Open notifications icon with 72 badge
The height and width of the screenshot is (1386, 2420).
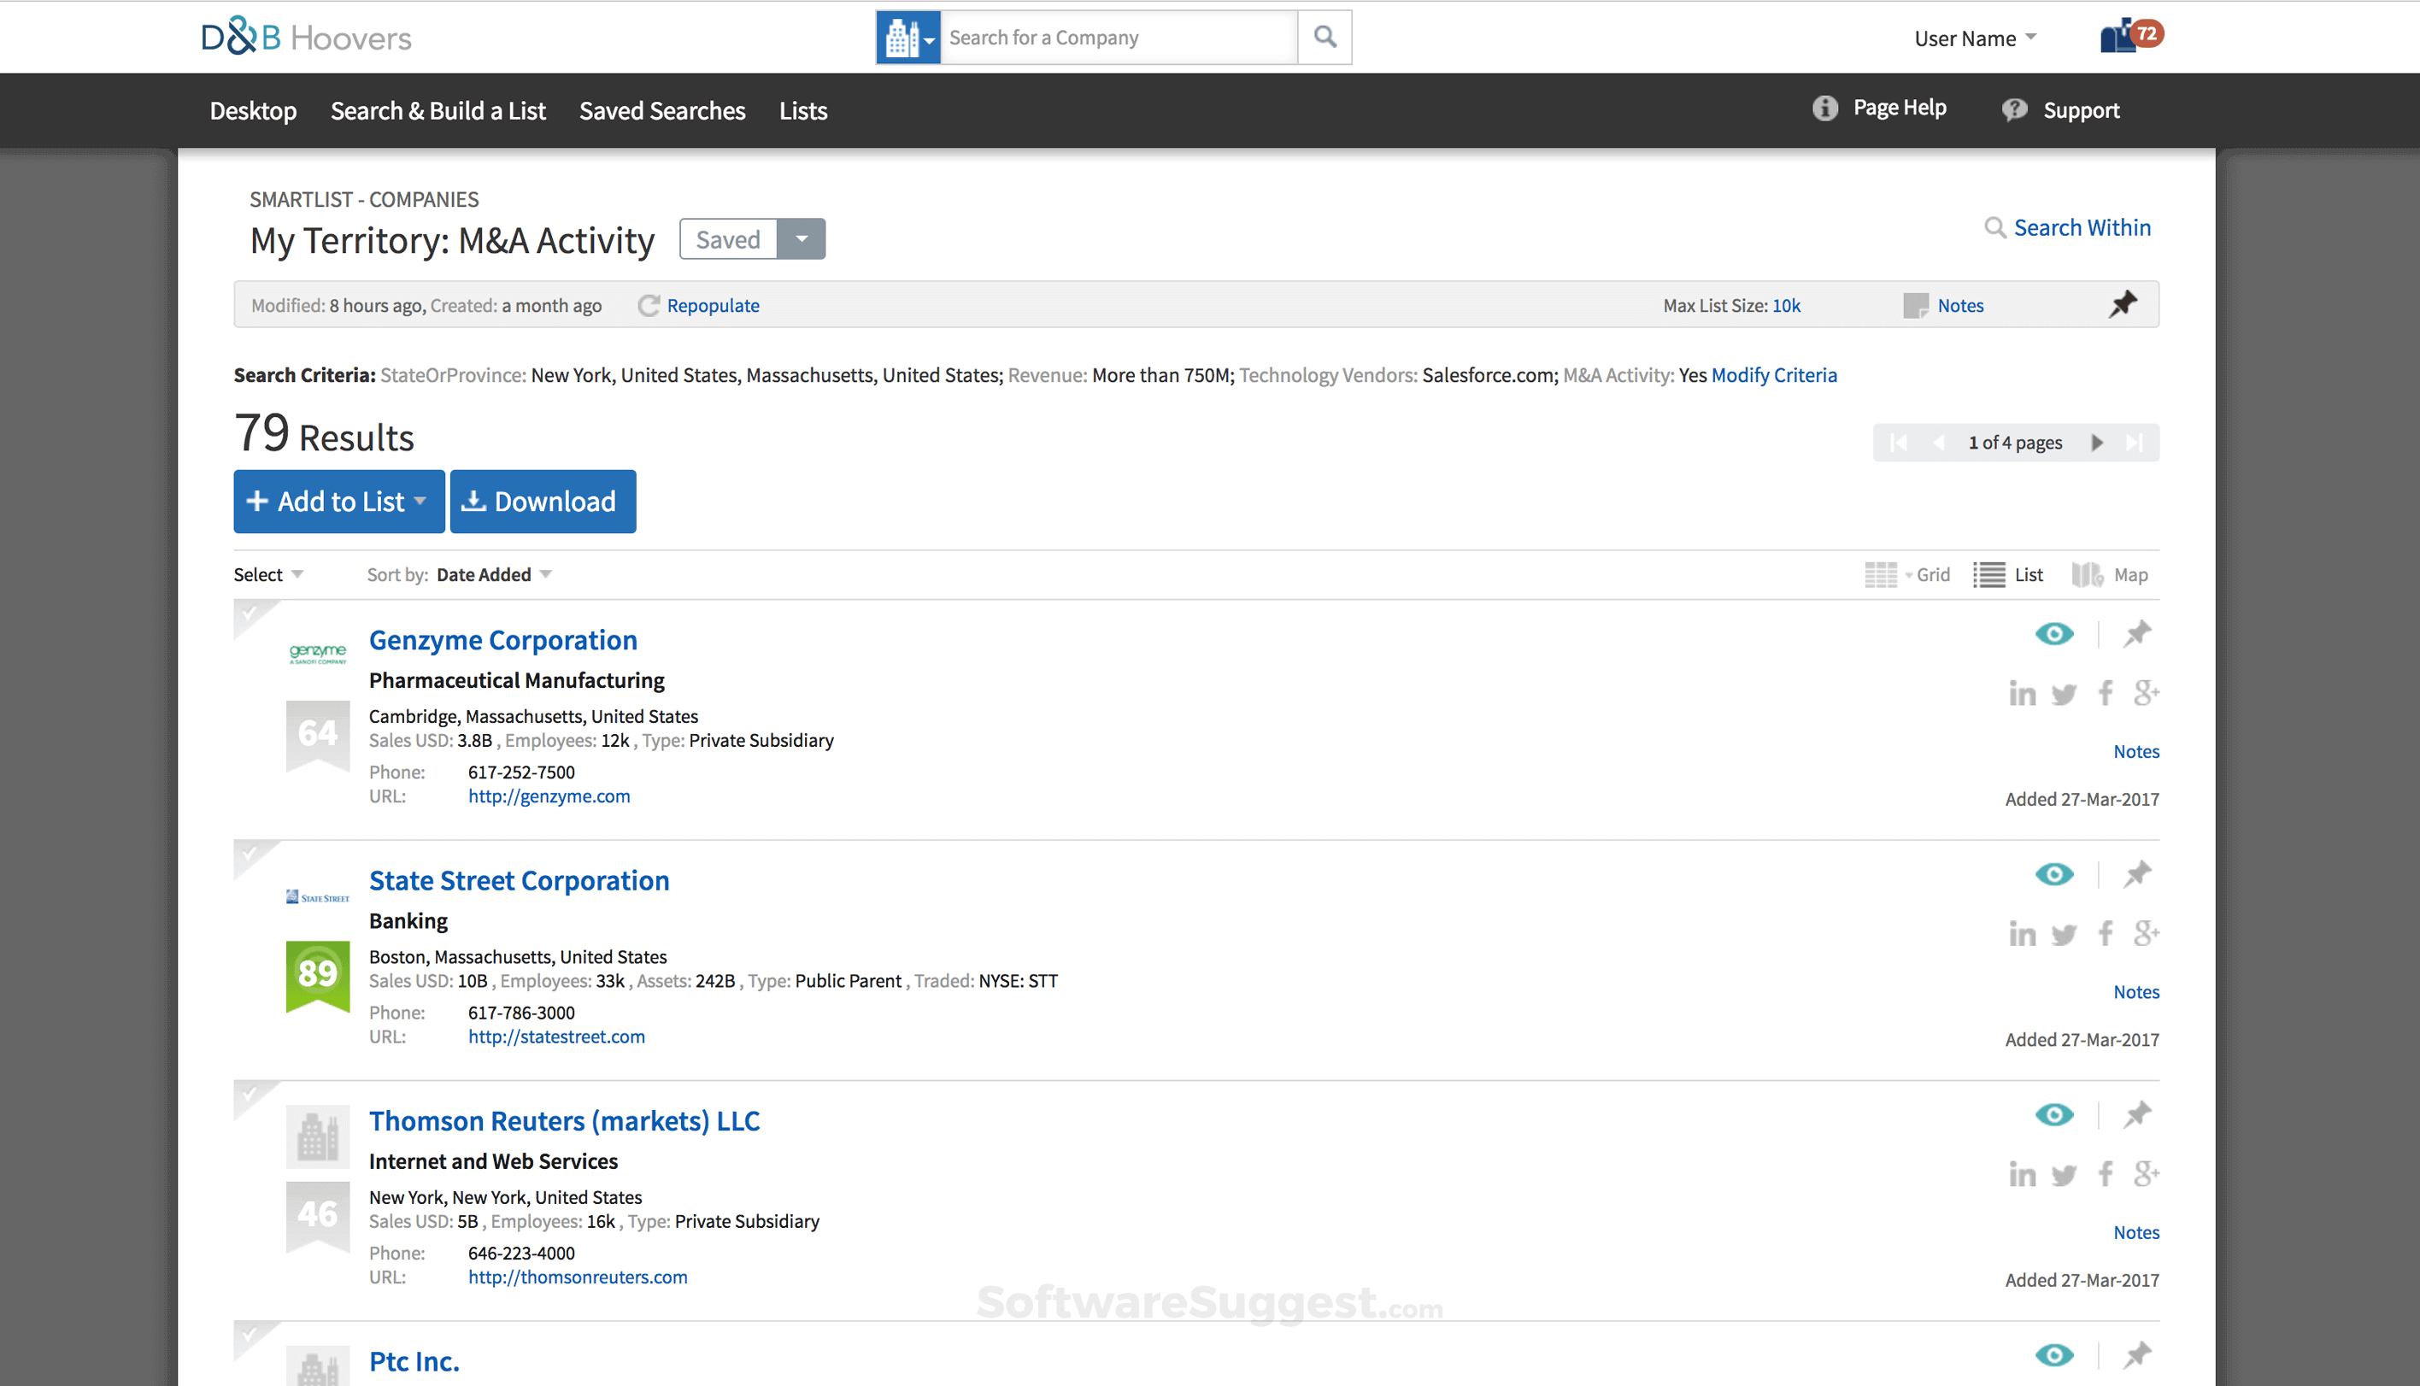coord(2132,36)
